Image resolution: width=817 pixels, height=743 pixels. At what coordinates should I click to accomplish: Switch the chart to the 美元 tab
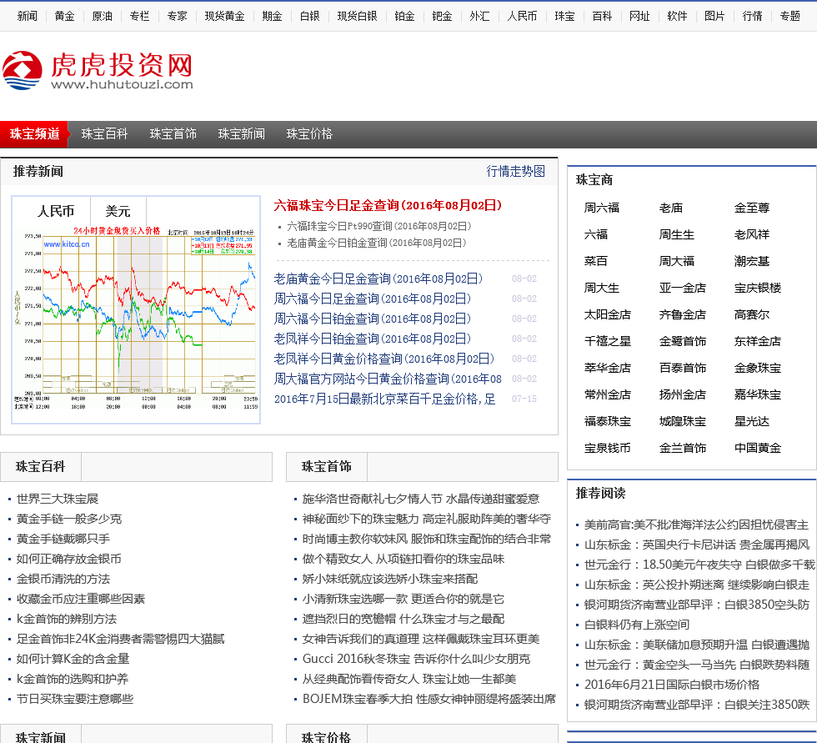click(x=118, y=211)
